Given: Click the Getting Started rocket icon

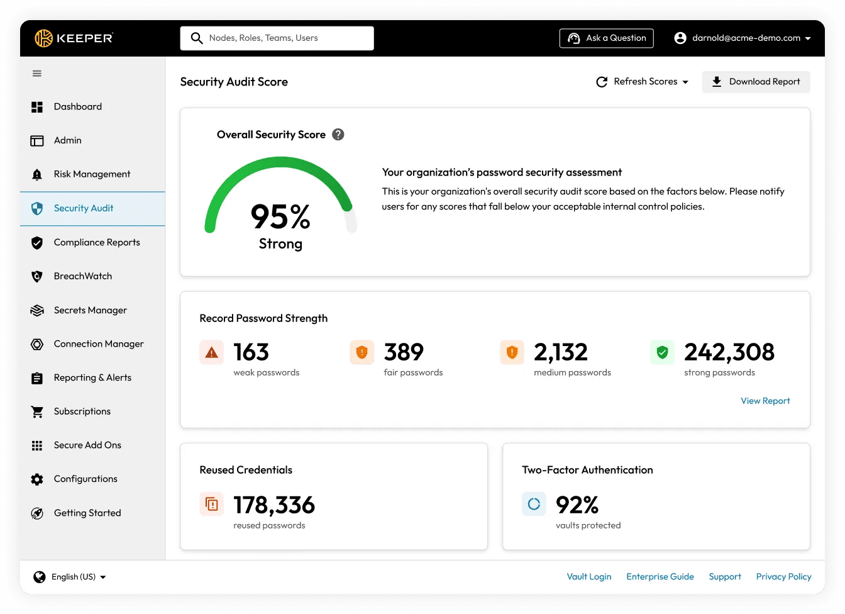Looking at the screenshot, I should click(x=37, y=513).
